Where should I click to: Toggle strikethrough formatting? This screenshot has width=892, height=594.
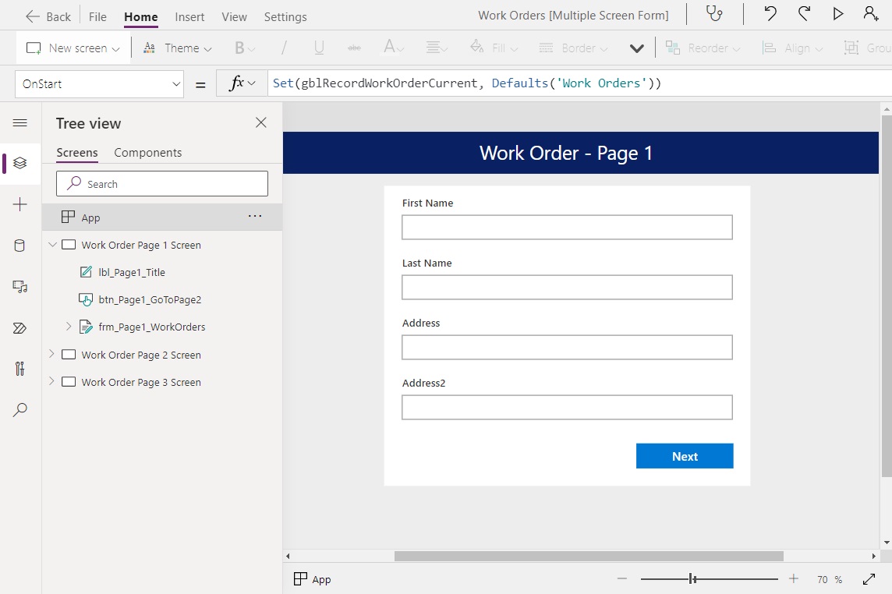click(x=354, y=48)
